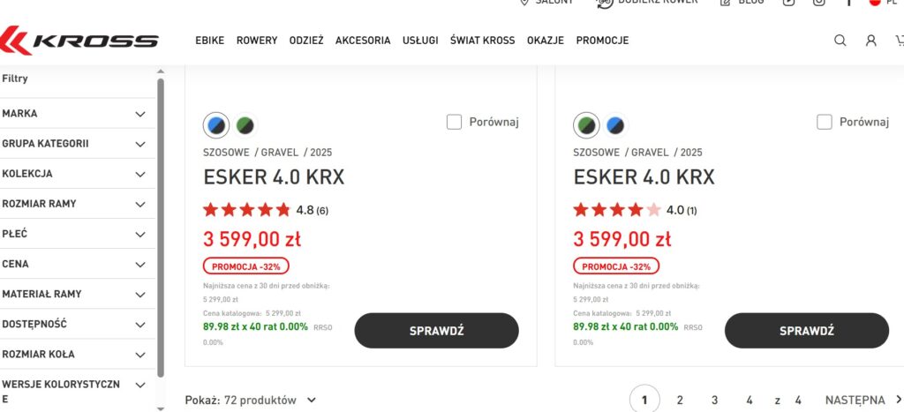
Task: Select blue color variant on second product
Action: (x=614, y=126)
